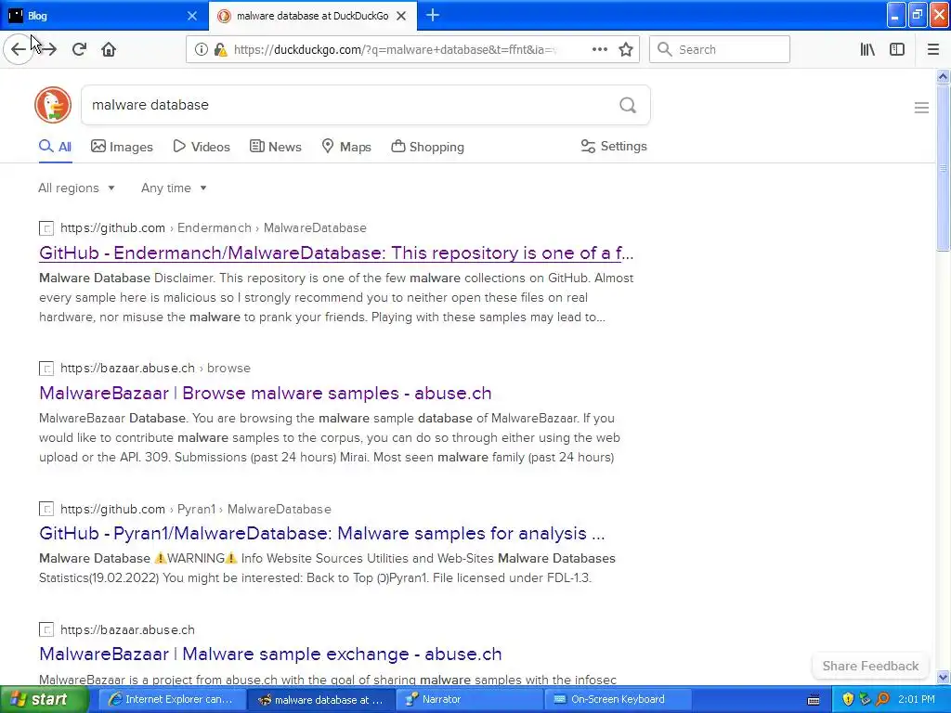This screenshot has width=951, height=713.
Task: Click favicon beside github.com Pyran1 result
Action: (46, 509)
